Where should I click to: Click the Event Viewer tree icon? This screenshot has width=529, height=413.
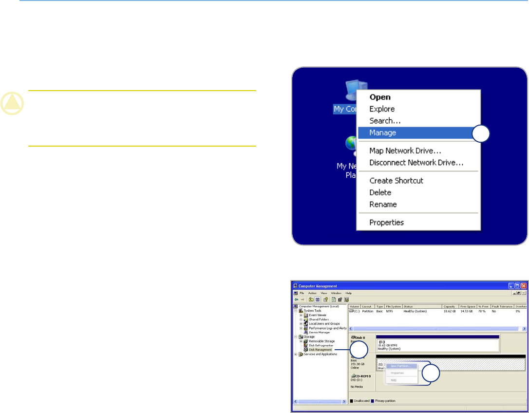tap(305, 315)
